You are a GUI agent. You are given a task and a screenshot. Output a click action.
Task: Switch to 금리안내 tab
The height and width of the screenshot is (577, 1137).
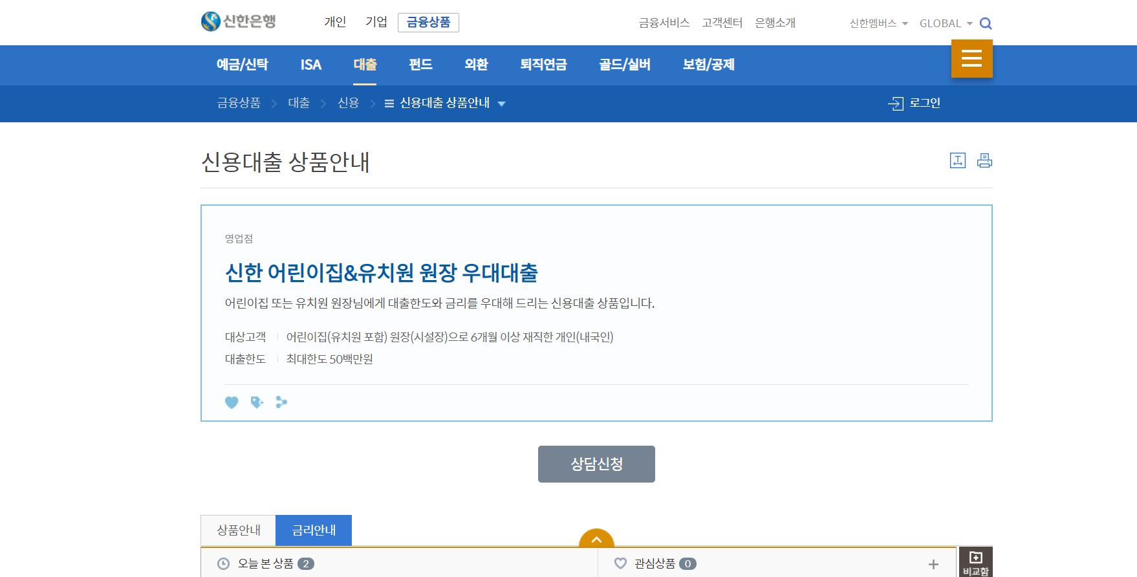314,530
